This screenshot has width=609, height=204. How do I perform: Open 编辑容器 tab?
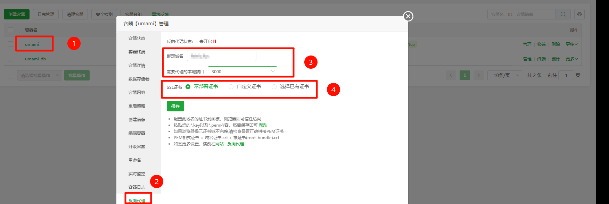tap(137, 133)
